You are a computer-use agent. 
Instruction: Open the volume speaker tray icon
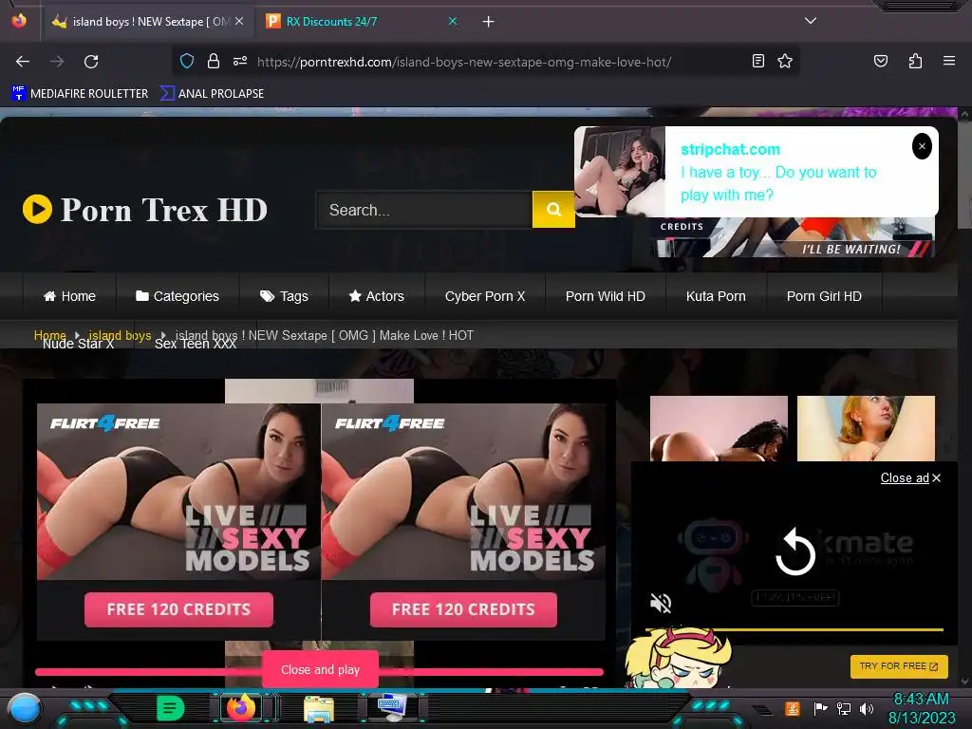click(x=867, y=708)
